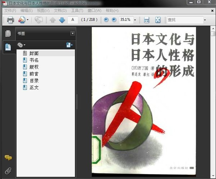Expand the zoom percentage dropdown
This screenshot has width=216, height=179.
135,20
